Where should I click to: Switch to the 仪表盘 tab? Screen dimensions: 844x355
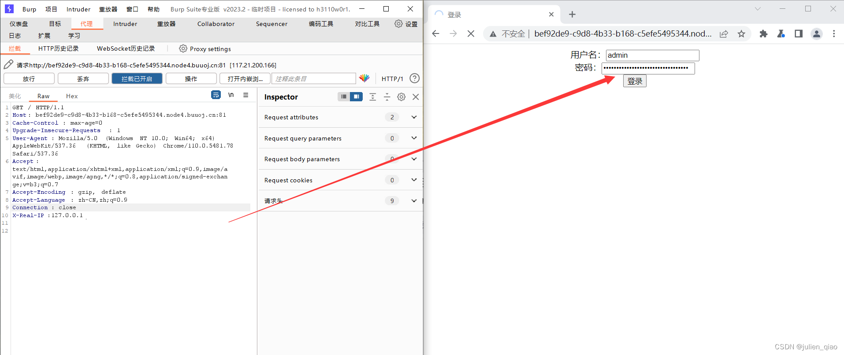tap(19, 24)
